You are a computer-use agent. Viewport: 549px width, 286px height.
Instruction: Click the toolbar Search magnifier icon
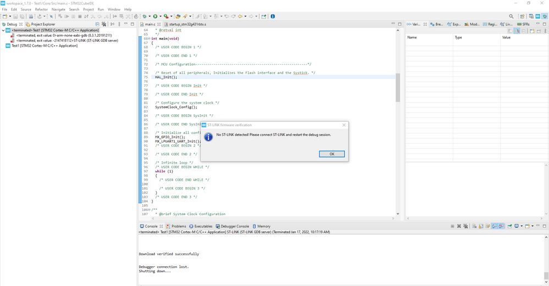pos(511,16)
